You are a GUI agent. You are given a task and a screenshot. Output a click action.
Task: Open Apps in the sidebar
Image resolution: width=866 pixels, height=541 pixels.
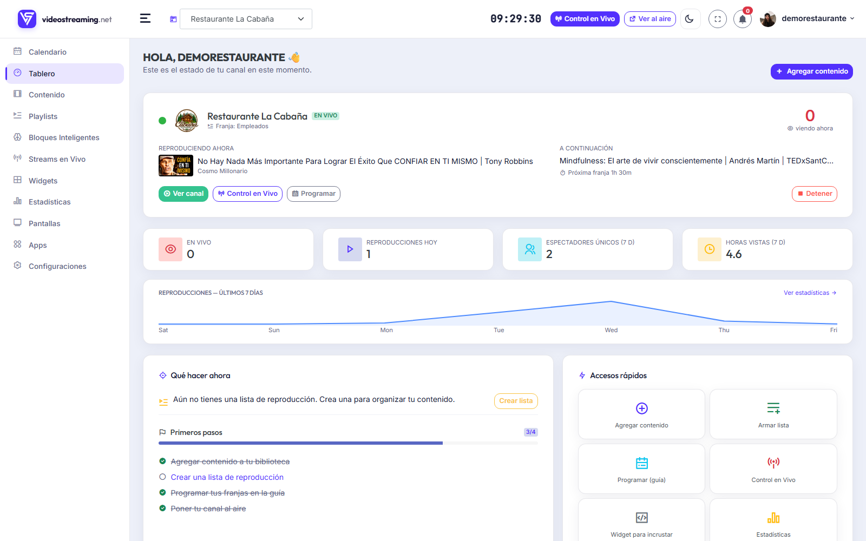pos(65,245)
